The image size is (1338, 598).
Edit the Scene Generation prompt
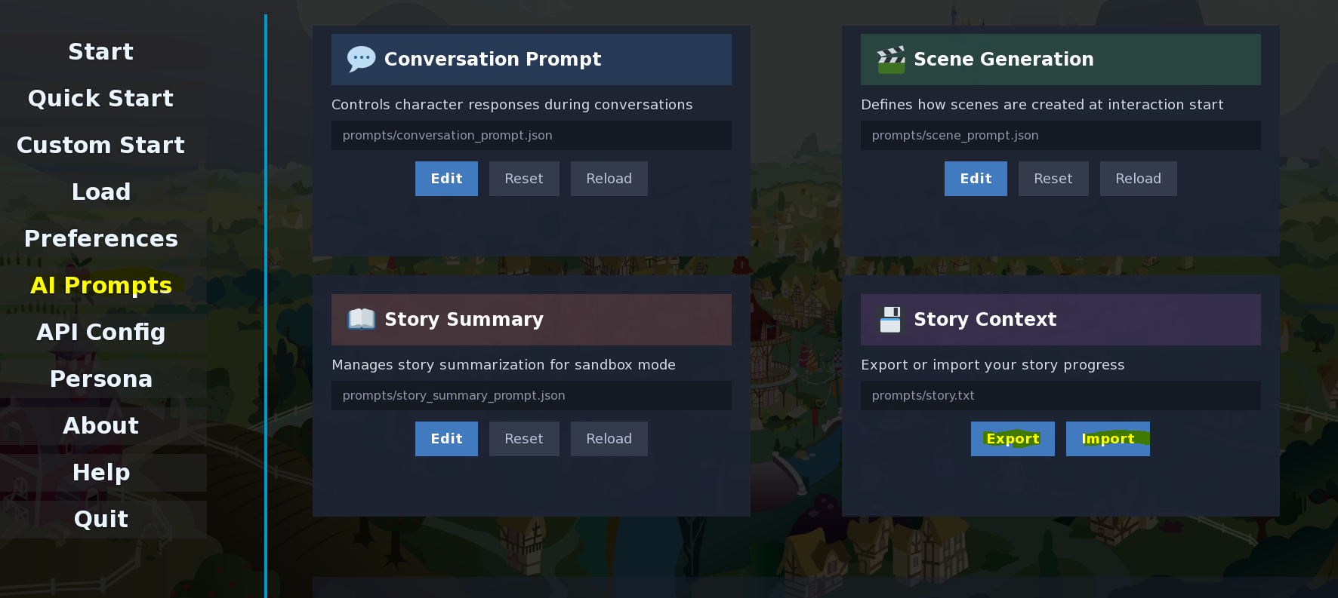[x=976, y=179]
